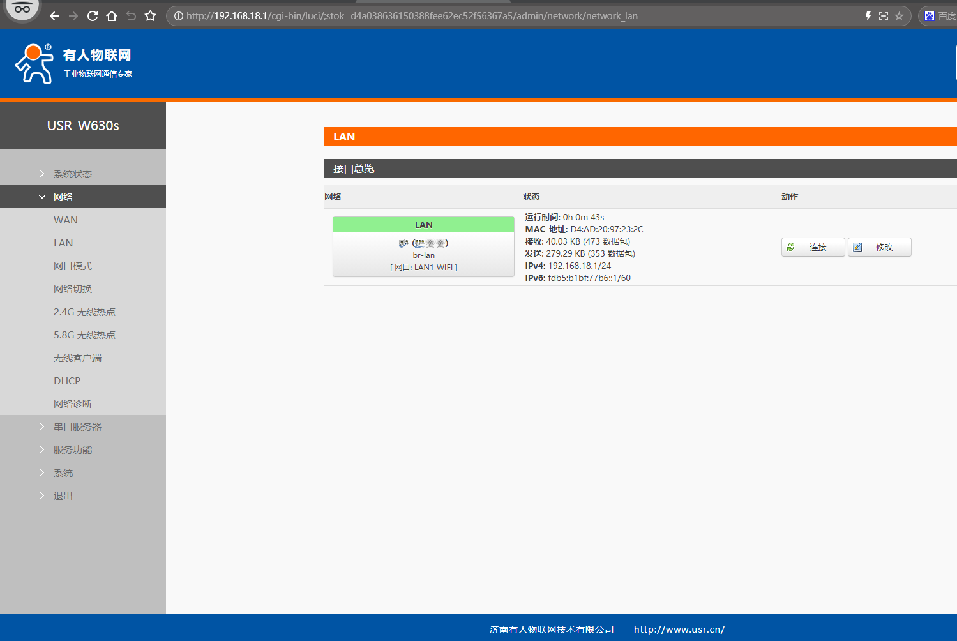Image resolution: width=957 pixels, height=641 pixels.
Task: Open 网络诊断 from the sidebar
Action: [x=73, y=403]
